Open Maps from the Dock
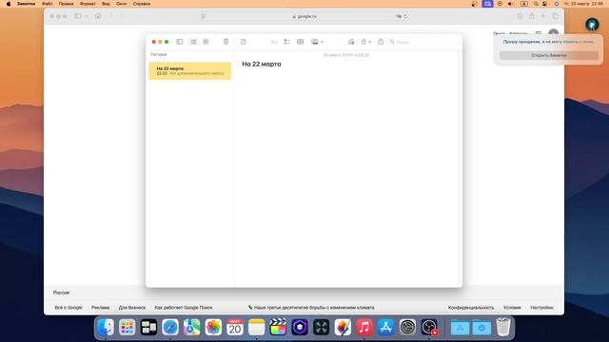 pyautogui.click(x=192, y=327)
